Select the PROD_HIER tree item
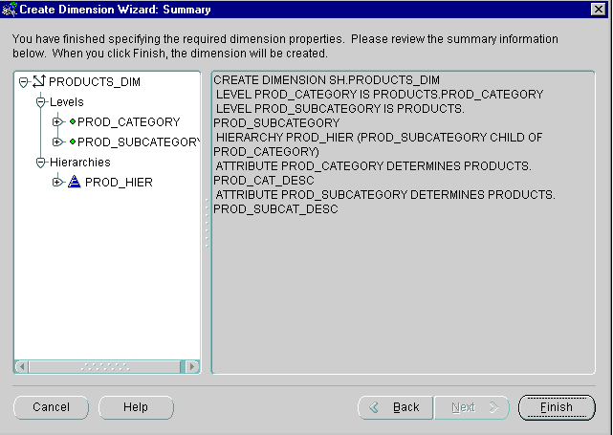Viewport: 613px width, 435px height. pyautogui.click(x=119, y=183)
